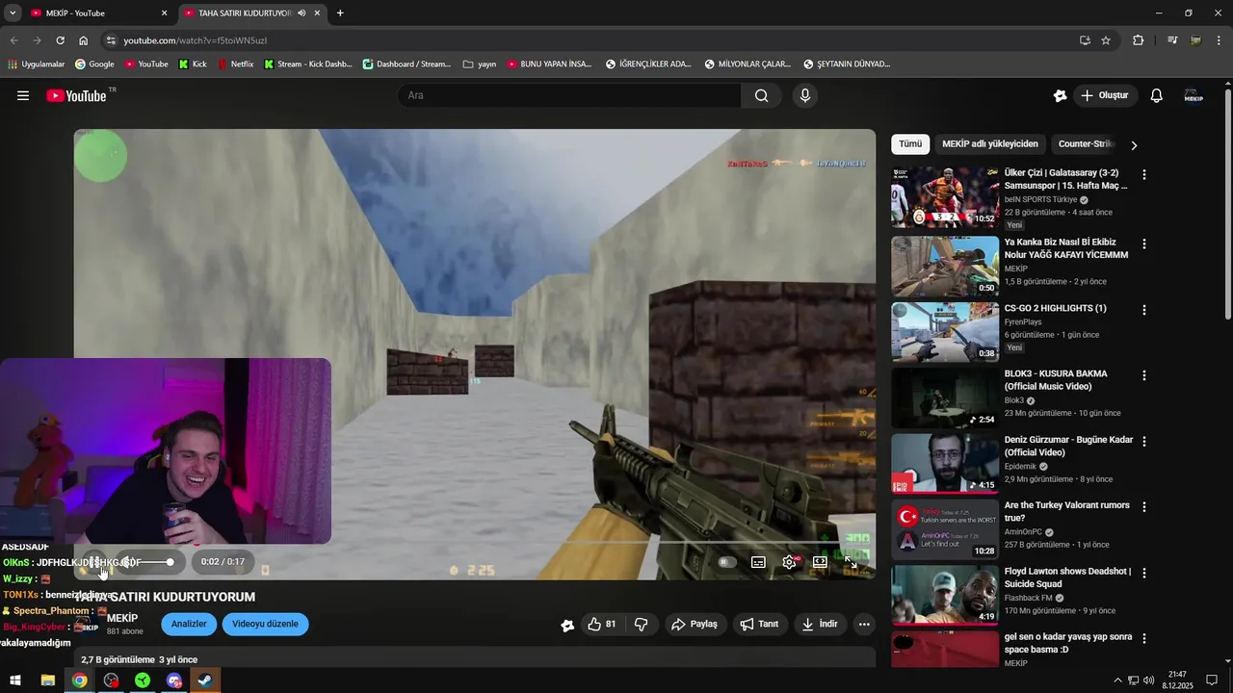Open Steam from the taskbar

pos(205,680)
